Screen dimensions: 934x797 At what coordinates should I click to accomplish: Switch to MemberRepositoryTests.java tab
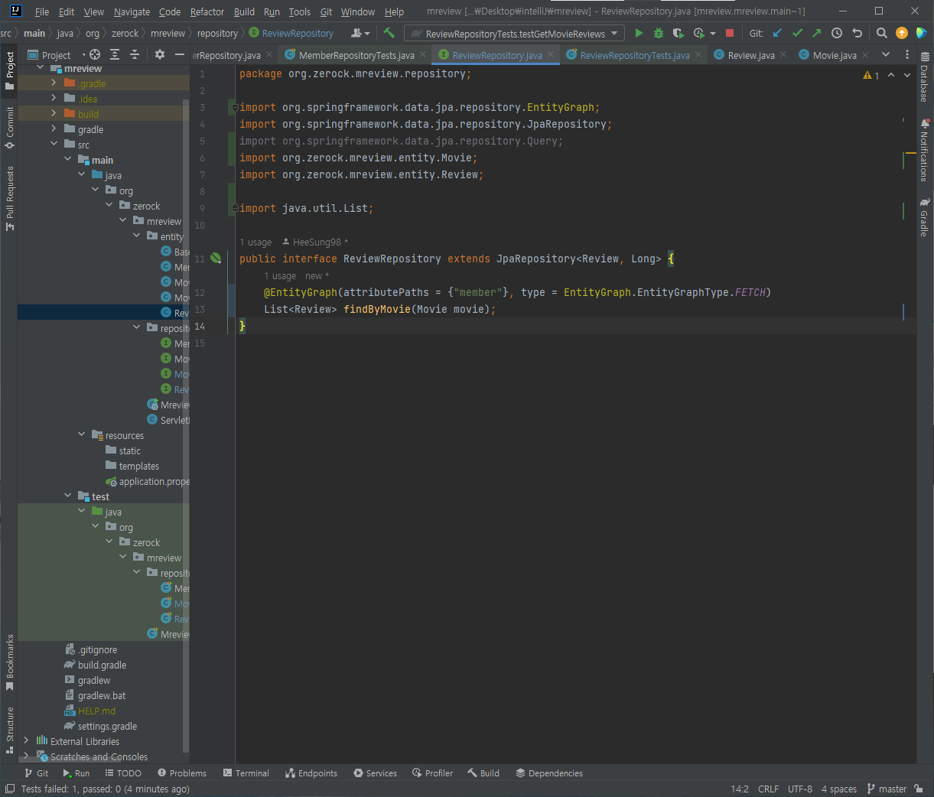click(x=356, y=55)
